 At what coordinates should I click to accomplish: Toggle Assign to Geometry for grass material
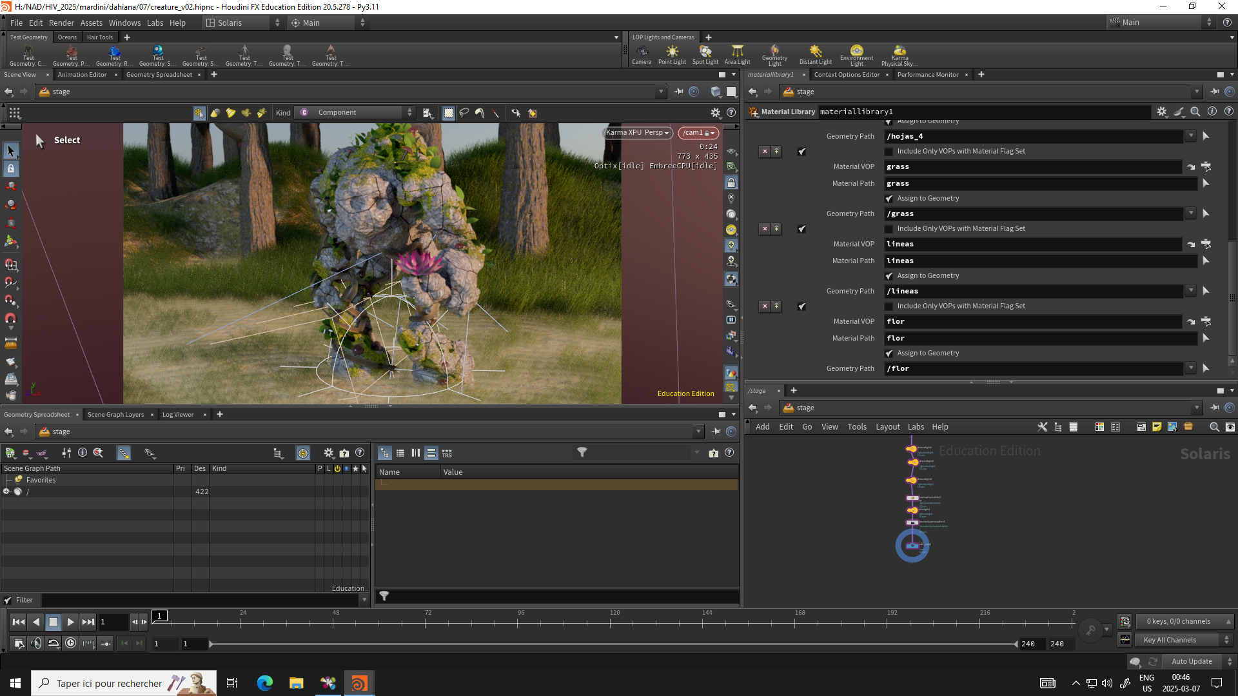coord(889,199)
